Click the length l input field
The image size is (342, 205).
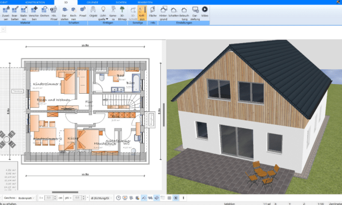(x=49, y=198)
